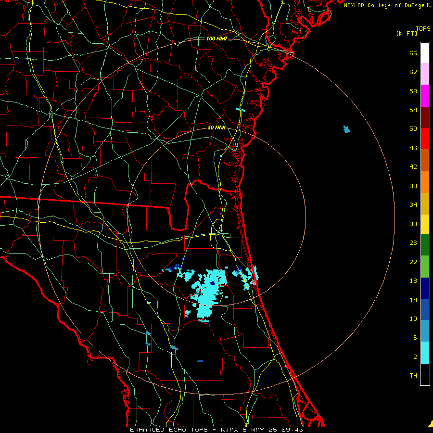Click the black TH legend segment
This screenshot has height=433, width=433.
425,374
